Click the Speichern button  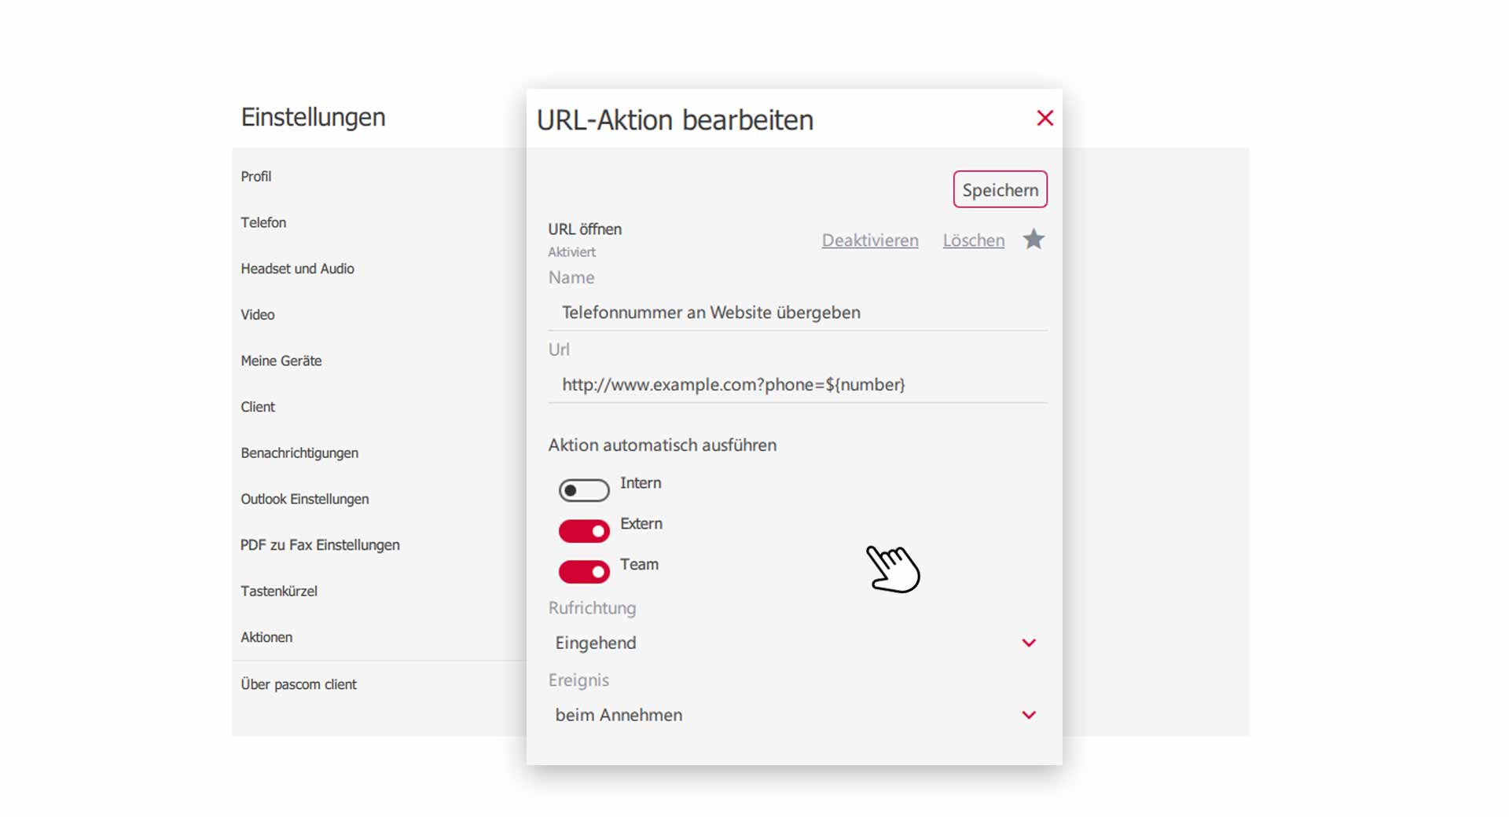[x=1000, y=189]
